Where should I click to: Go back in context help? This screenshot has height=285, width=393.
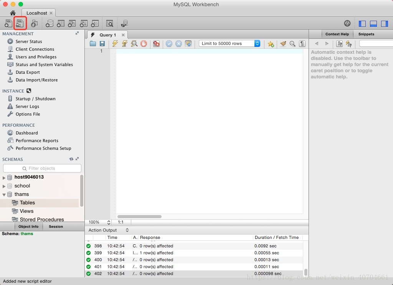tap(317, 44)
